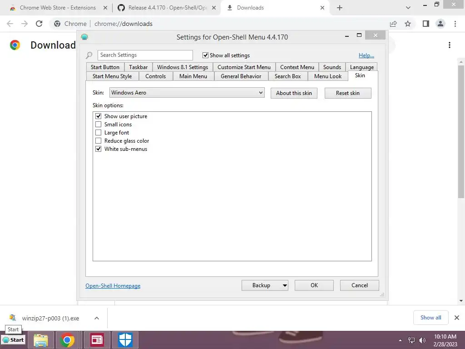
Task: Enable Large font option
Action: point(98,133)
